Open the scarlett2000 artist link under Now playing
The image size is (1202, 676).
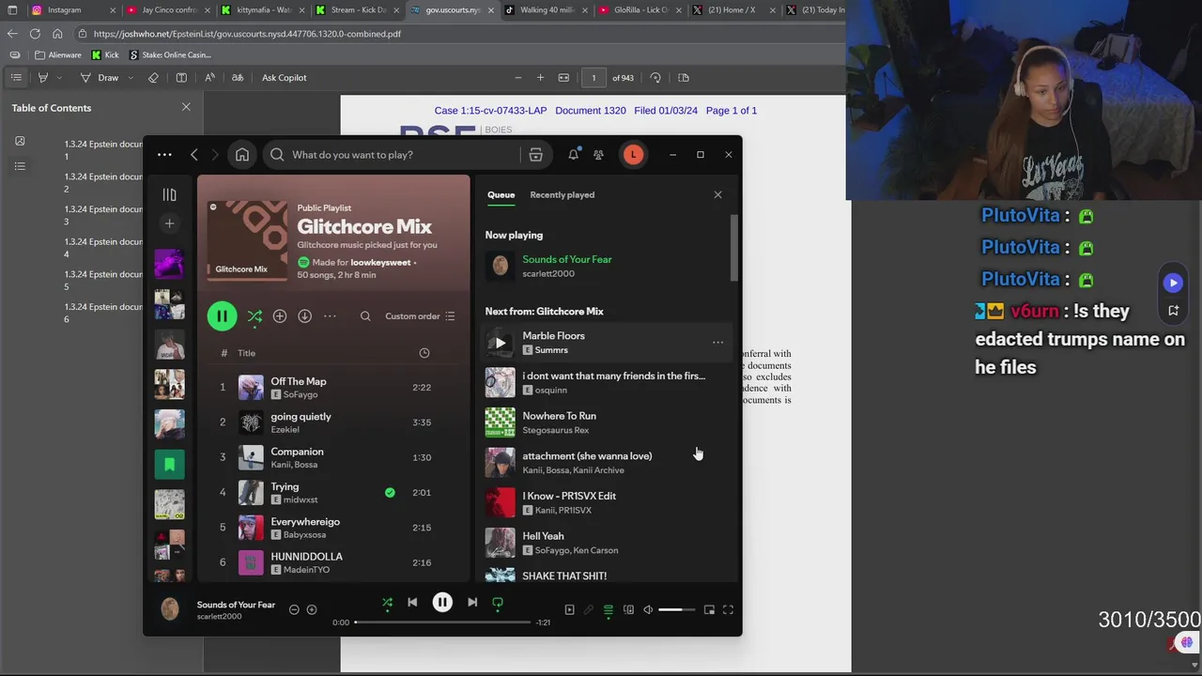point(548,274)
